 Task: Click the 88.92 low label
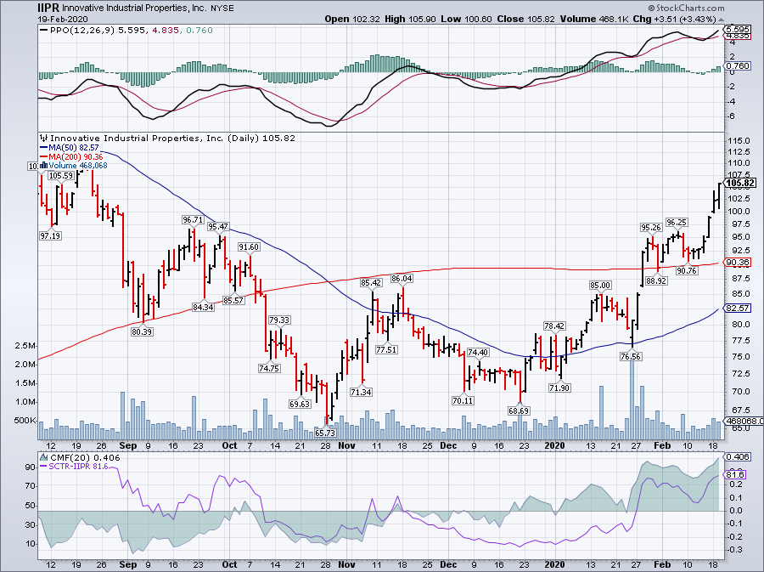(x=656, y=280)
